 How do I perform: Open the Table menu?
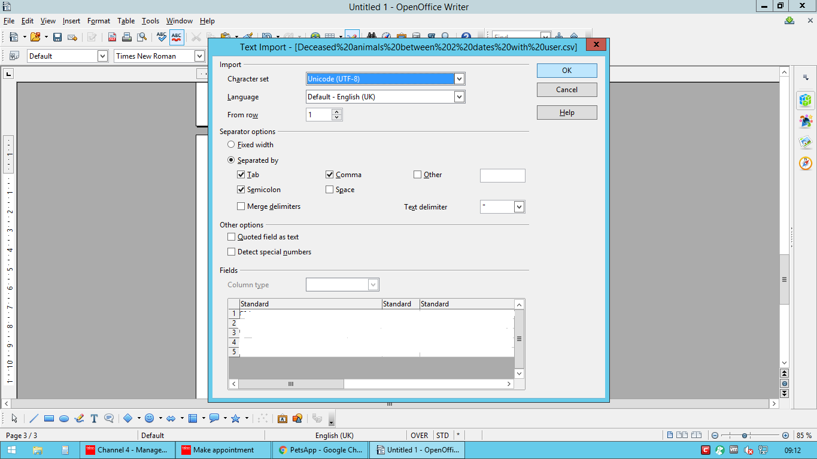(x=126, y=20)
